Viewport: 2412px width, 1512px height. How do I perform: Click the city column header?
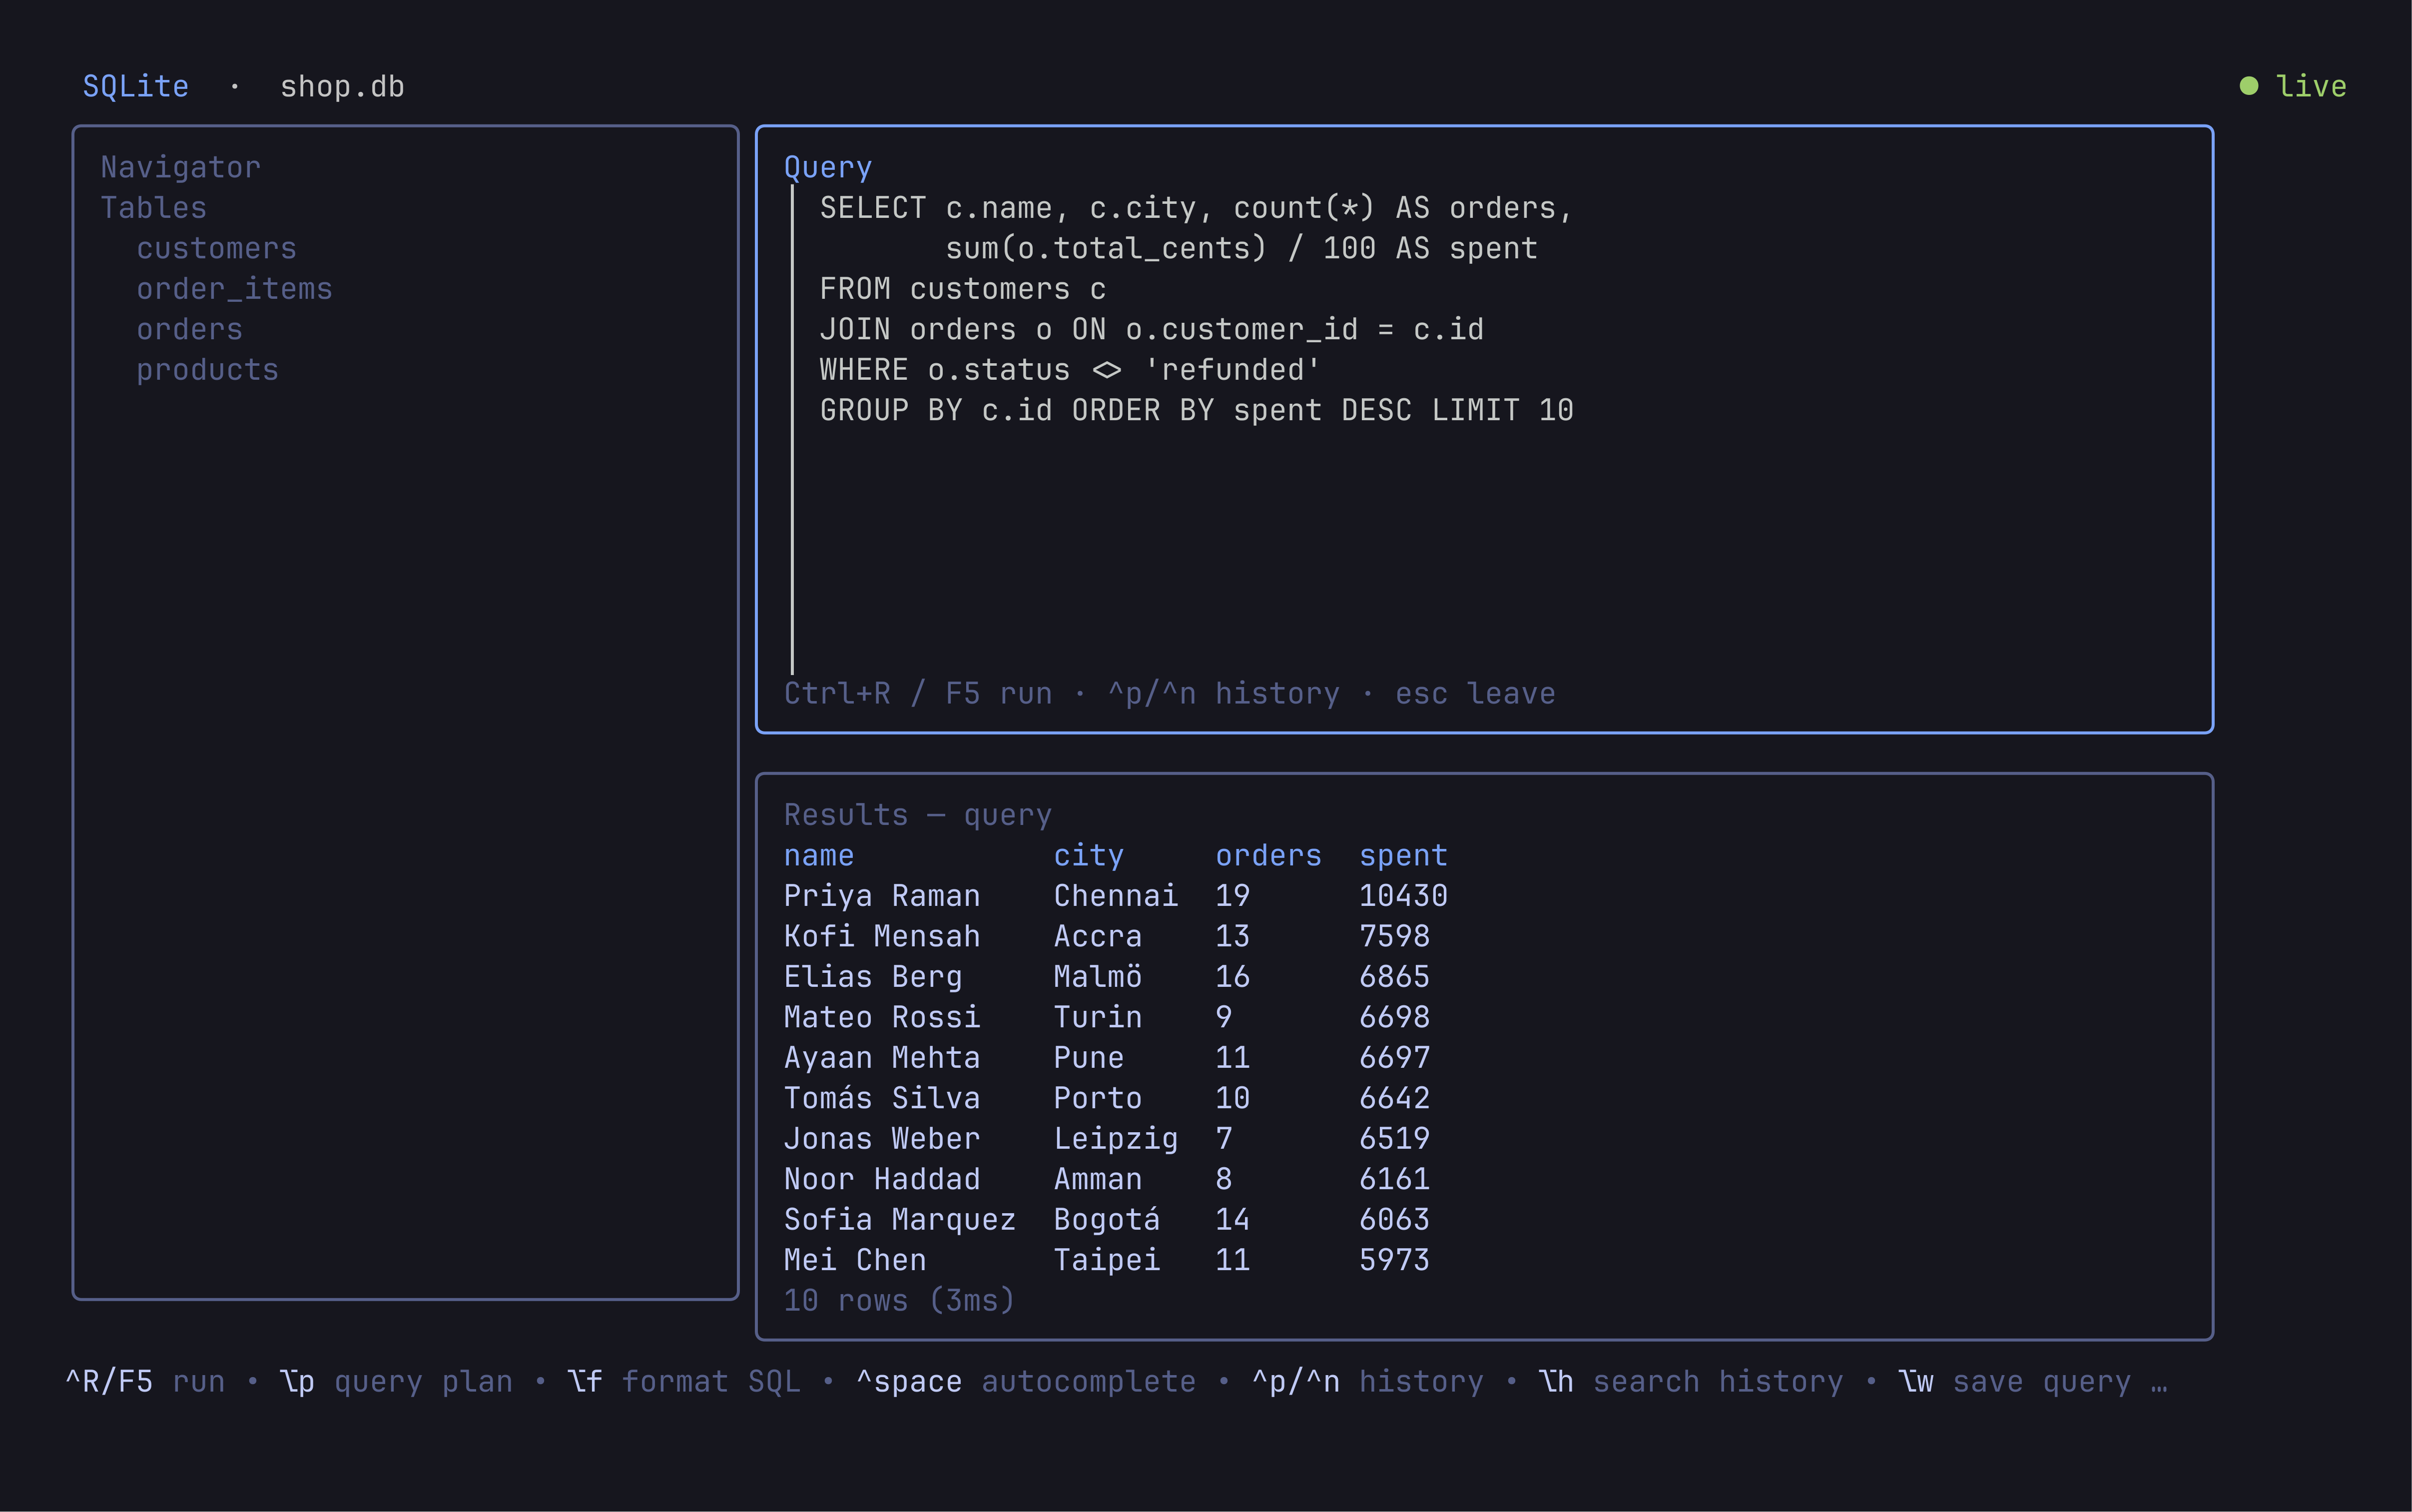click(1089, 856)
